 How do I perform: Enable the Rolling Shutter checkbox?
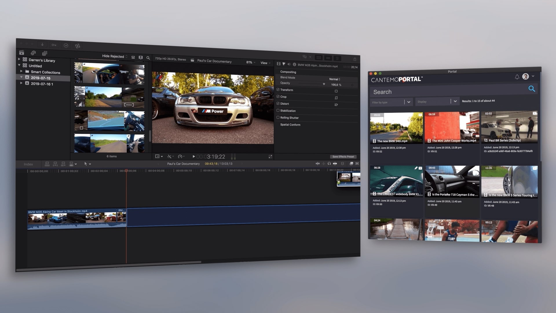(x=278, y=117)
